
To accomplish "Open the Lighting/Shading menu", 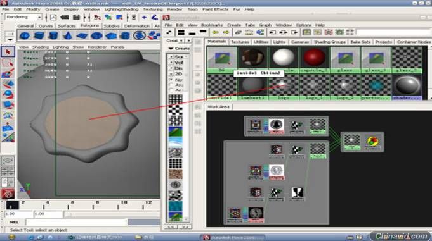I will tap(121, 9).
